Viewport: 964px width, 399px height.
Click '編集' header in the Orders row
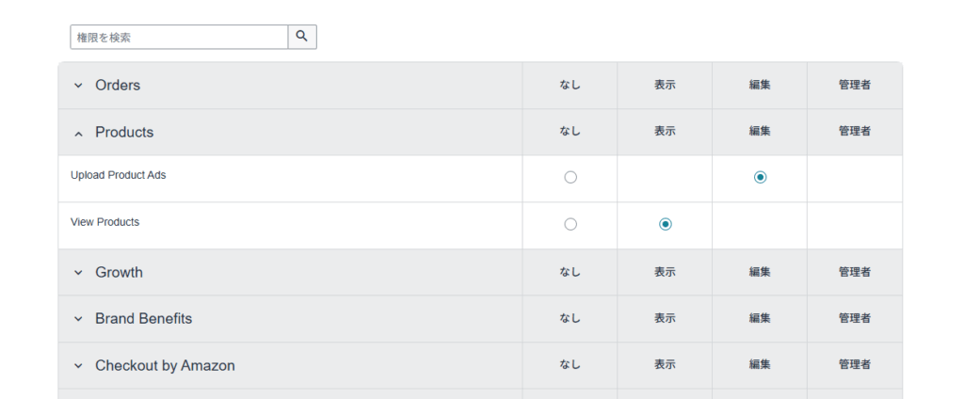click(760, 85)
